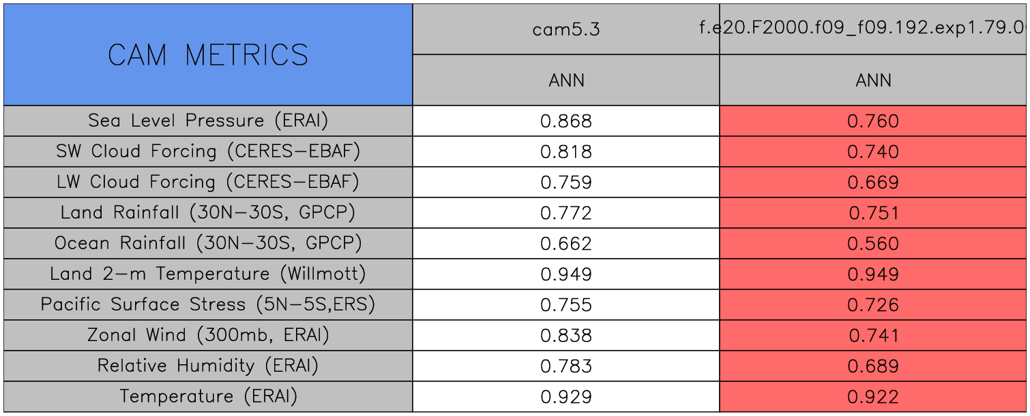Image resolution: width=1030 pixels, height=416 pixels.
Task: Click the CAM METRICS blue header cell
Action: 208,54
